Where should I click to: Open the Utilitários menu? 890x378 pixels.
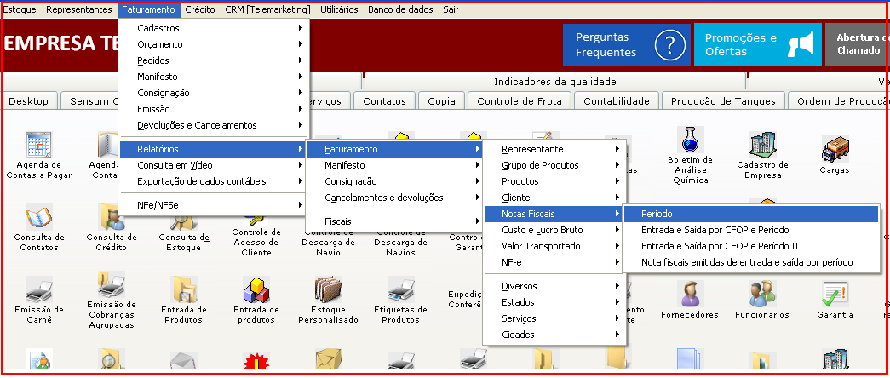tap(339, 9)
